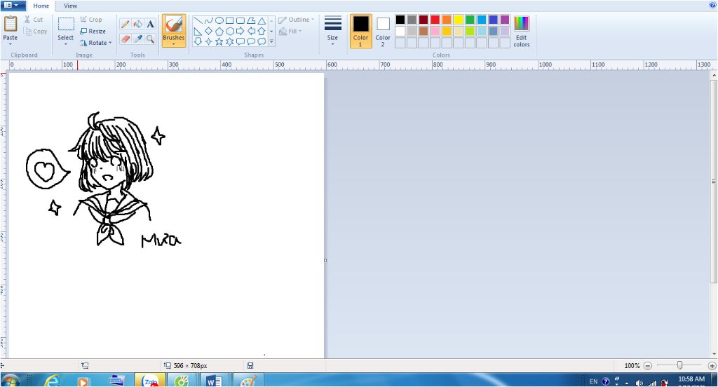718x387 pixels.
Task: Select the Color picker eyedropper tool
Action: (138, 39)
